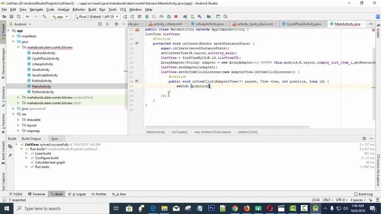This screenshot has width=381, height=214.
Task: Click the red Stop button icon
Action: pos(176,17)
